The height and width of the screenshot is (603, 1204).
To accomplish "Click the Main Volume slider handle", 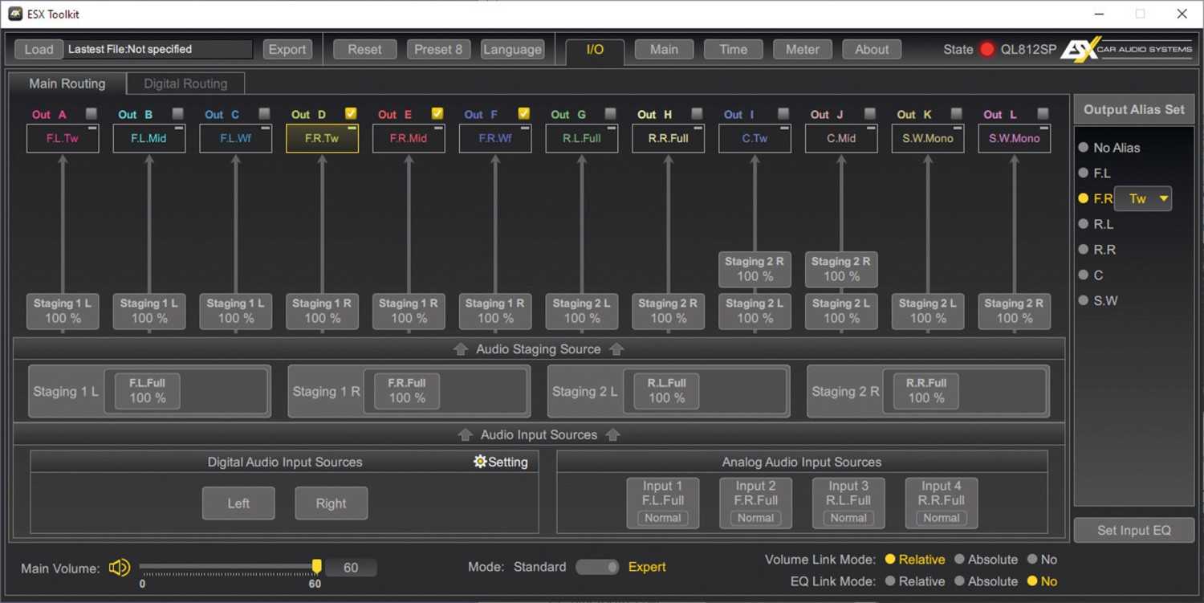I will click(317, 567).
